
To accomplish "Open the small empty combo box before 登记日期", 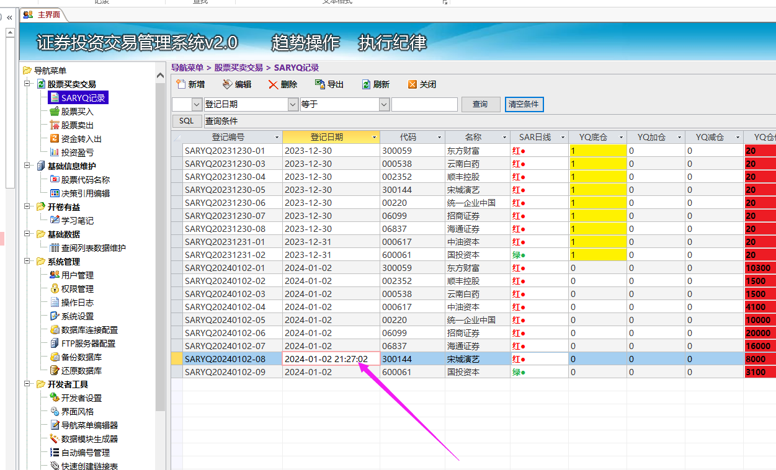I will pyautogui.click(x=197, y=104).
